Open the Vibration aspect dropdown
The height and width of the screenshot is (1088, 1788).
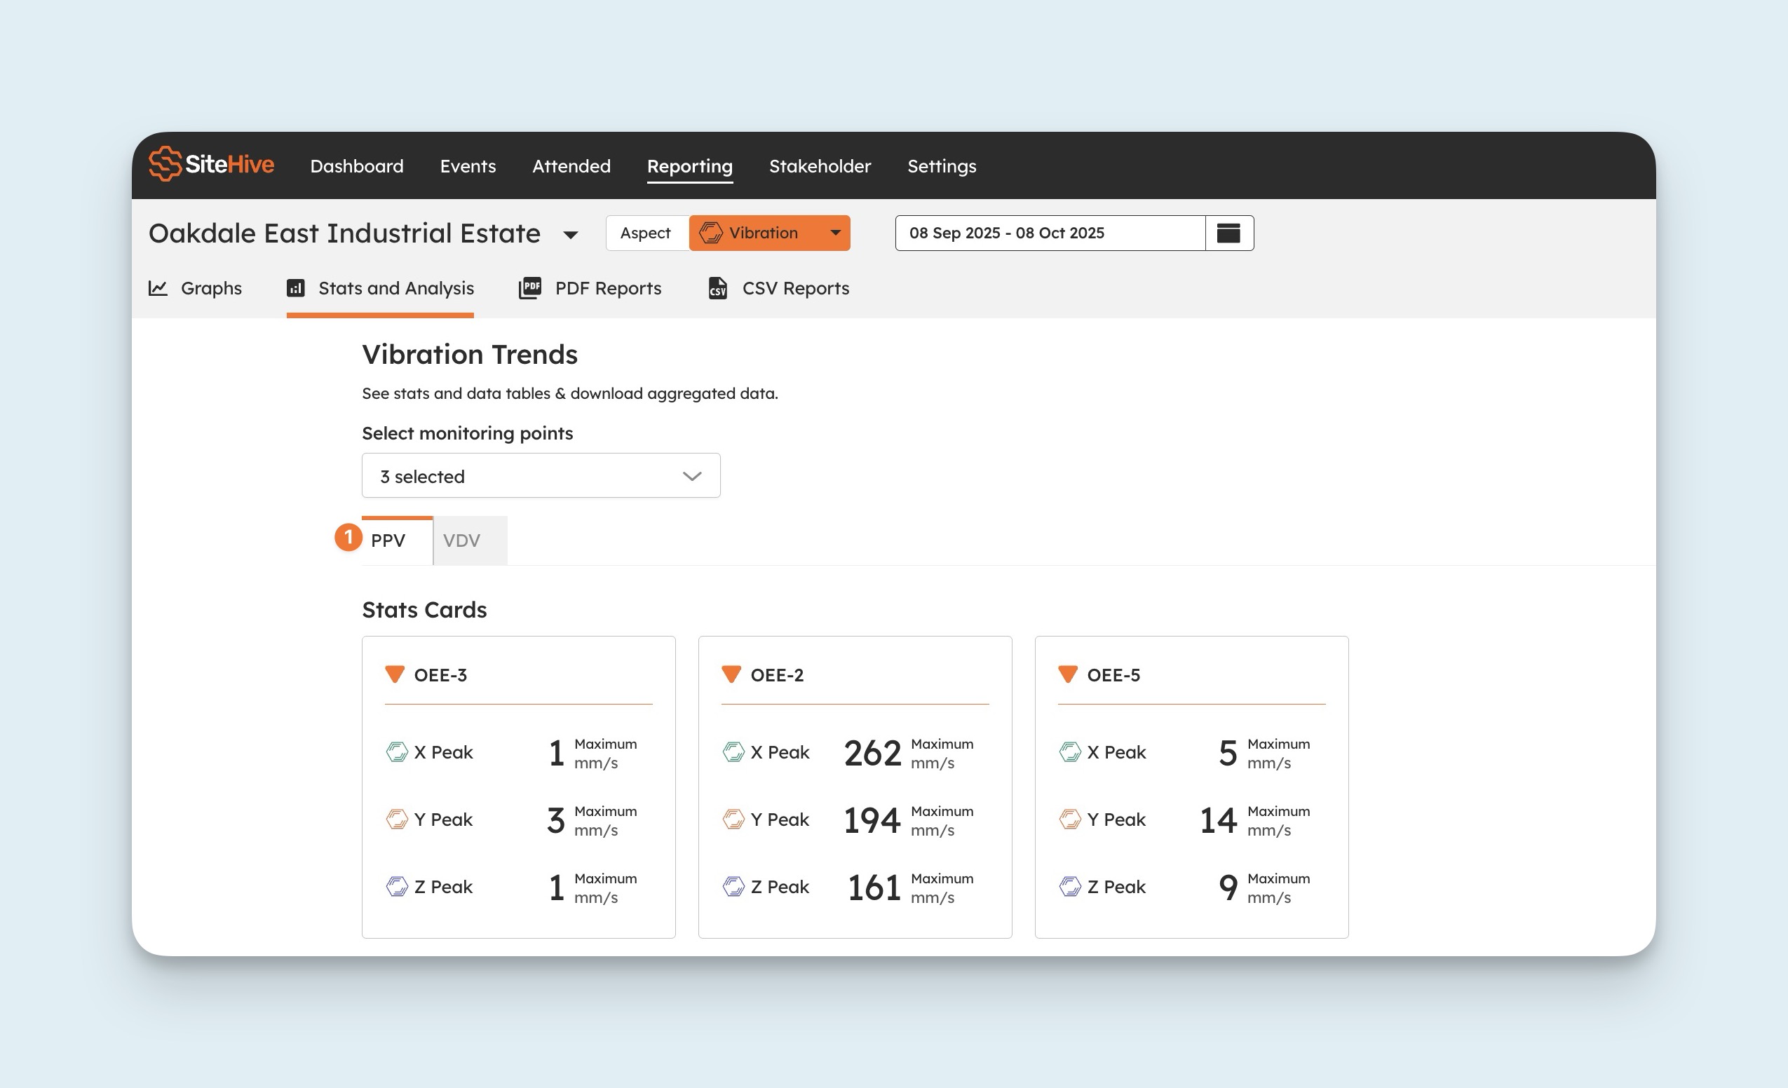(835, 233)
